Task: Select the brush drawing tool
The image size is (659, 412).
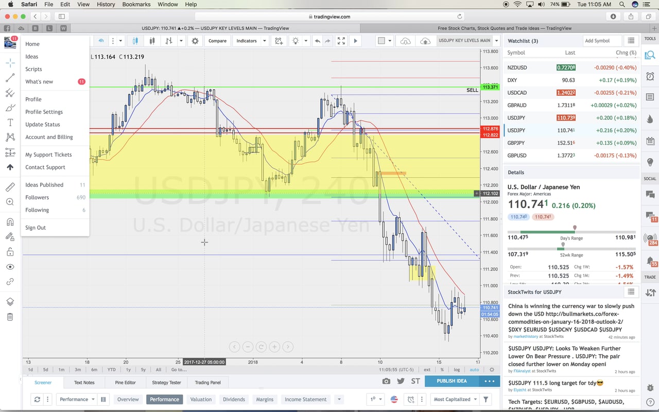Action: click(10, 108)
